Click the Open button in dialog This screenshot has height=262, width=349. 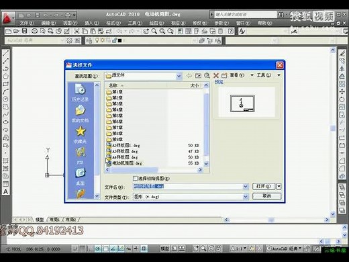264,186
